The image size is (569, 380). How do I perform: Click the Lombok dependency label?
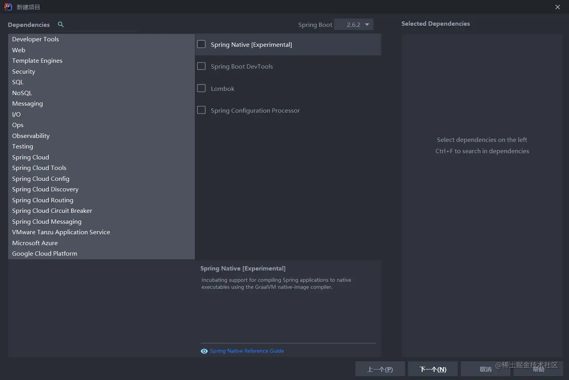pyautogui.click(x=223, y=89)
